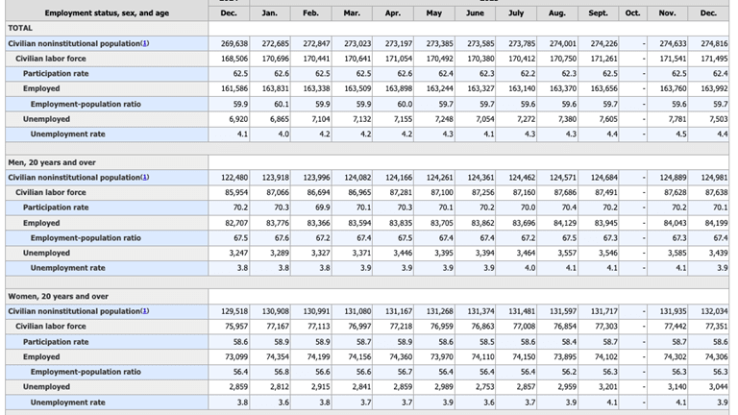Click the cell with value 2,812
The image size is (738, 415).
point(270,387)
